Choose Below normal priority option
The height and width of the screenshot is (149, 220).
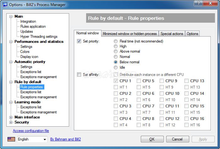[116, 62]
